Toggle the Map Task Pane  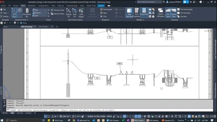(x=129, y=13)
